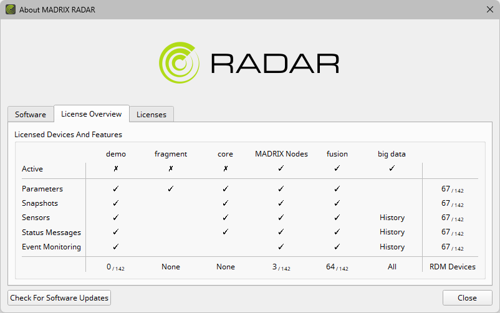Open the Licenses tab

[x=151, y=114]
